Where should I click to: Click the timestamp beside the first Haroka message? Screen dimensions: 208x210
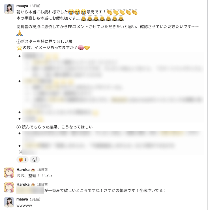[42, 170]
